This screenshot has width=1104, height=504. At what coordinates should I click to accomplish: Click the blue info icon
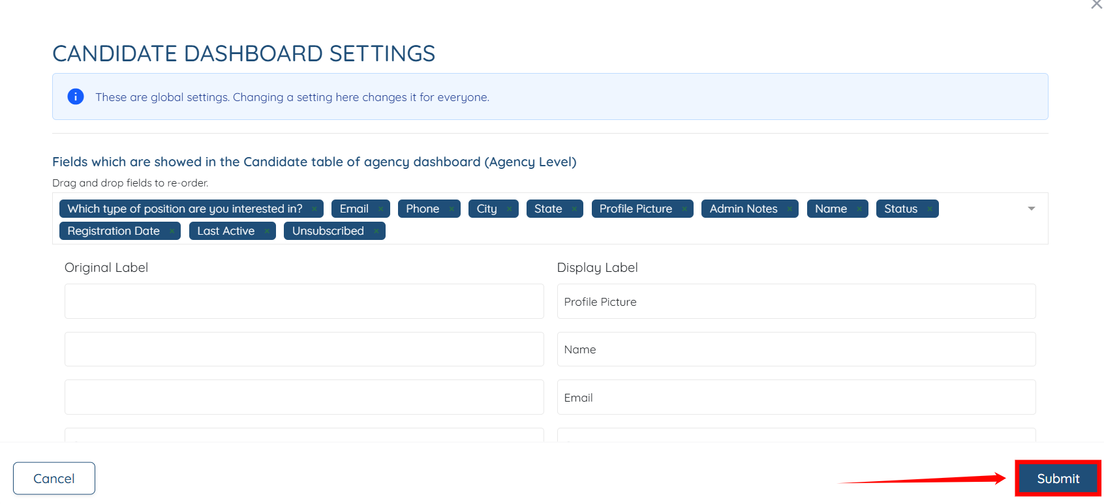click(x=76, y=96)
